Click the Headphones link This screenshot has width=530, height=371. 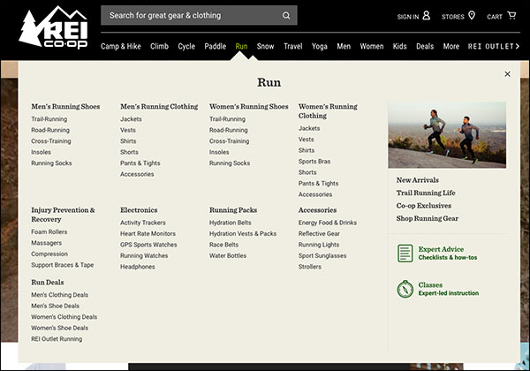[137, 267]
